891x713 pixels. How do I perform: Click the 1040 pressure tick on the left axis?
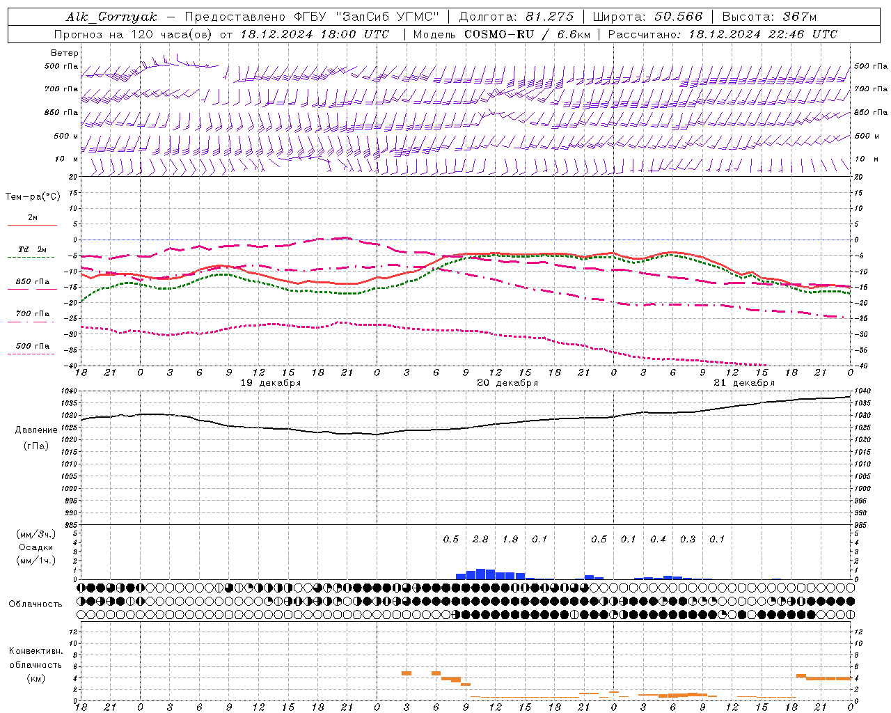69,391
